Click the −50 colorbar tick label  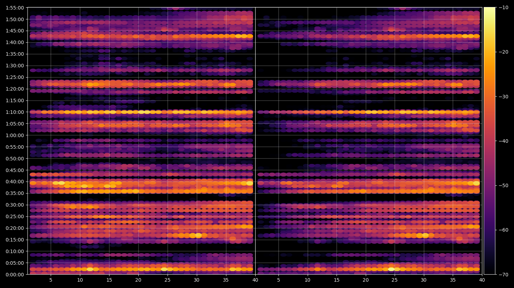click(x=503, y=185)
